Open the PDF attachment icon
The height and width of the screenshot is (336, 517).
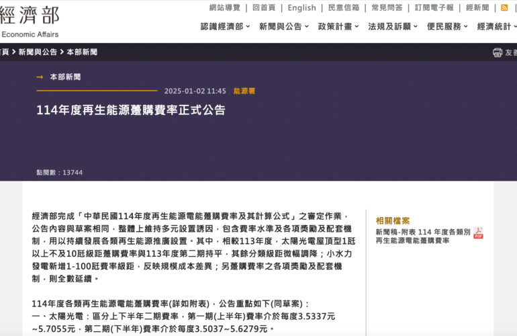[x=479, y=233]
